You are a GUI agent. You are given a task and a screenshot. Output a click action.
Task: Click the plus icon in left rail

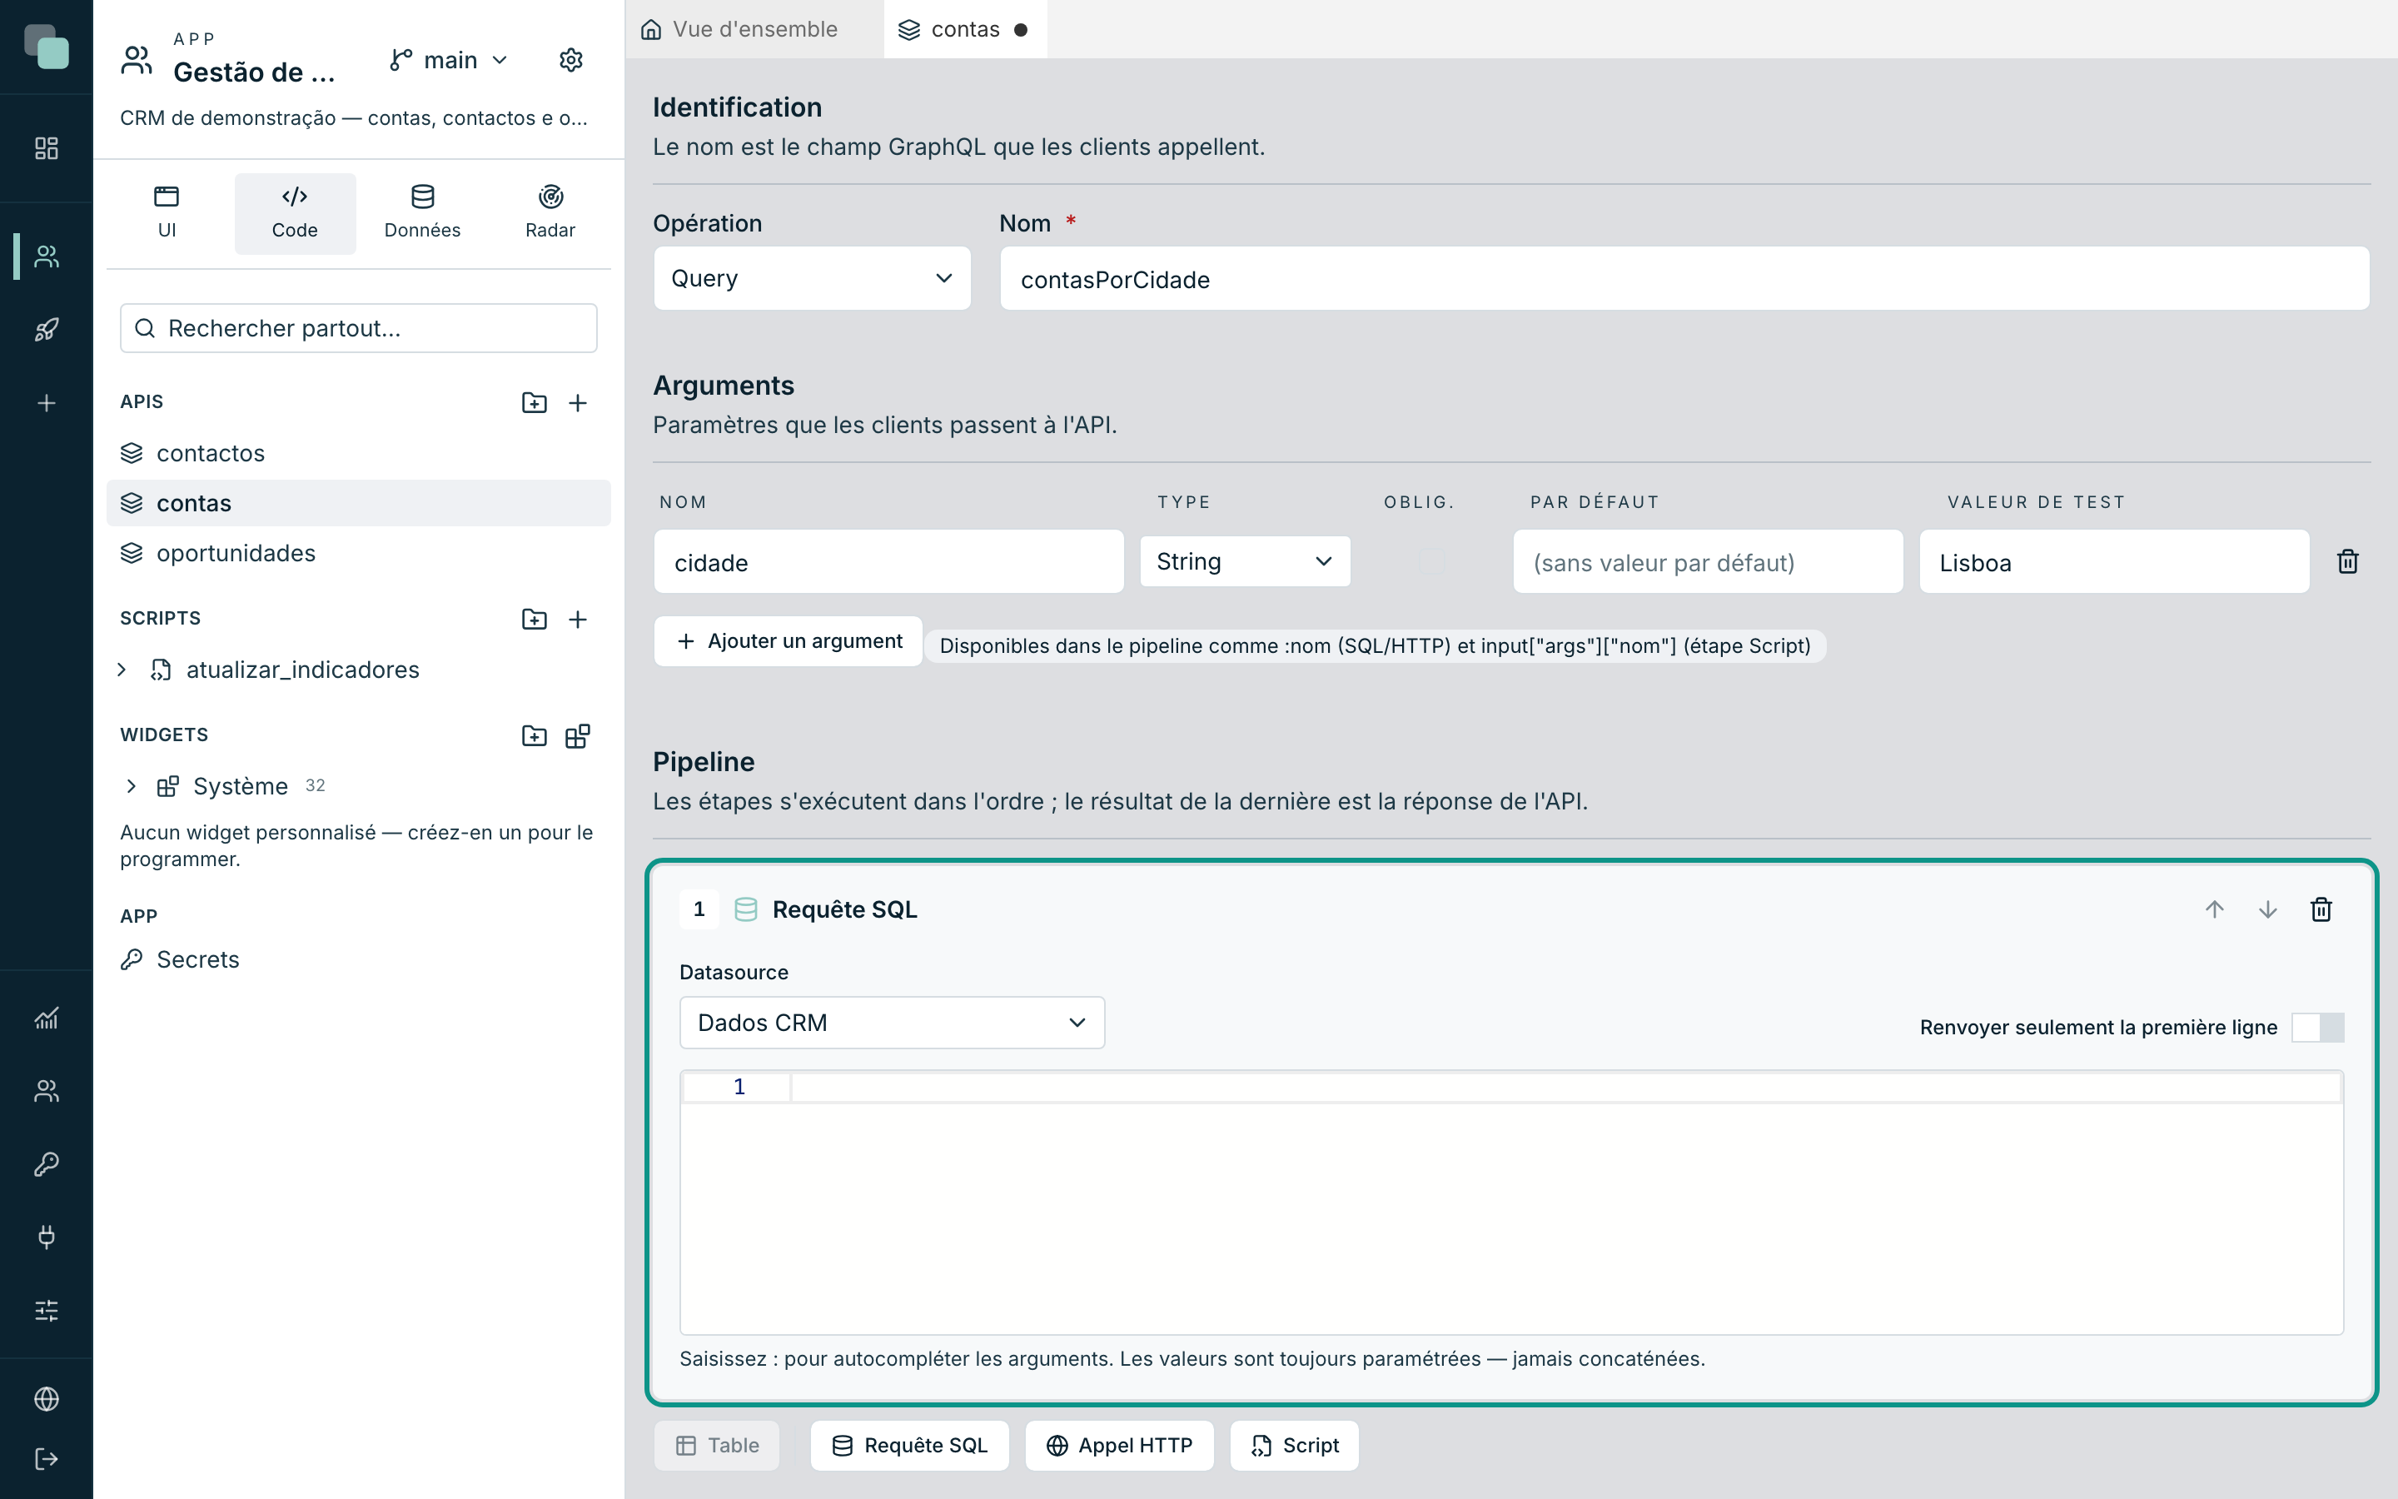(47, 402)
